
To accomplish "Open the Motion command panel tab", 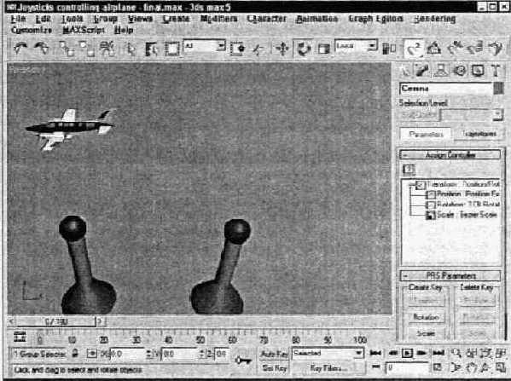I will coord(460,71).
